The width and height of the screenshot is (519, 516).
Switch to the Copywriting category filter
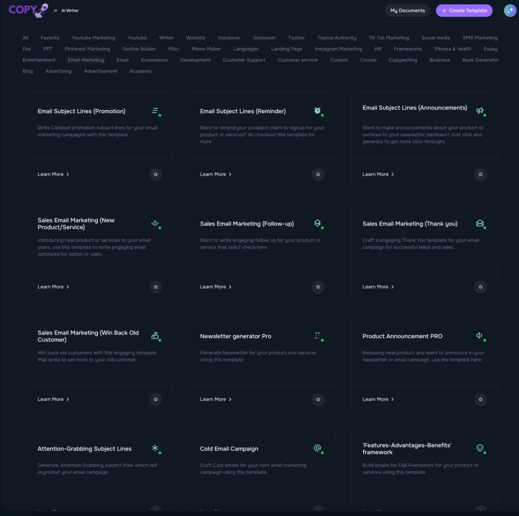click(402, 60)
